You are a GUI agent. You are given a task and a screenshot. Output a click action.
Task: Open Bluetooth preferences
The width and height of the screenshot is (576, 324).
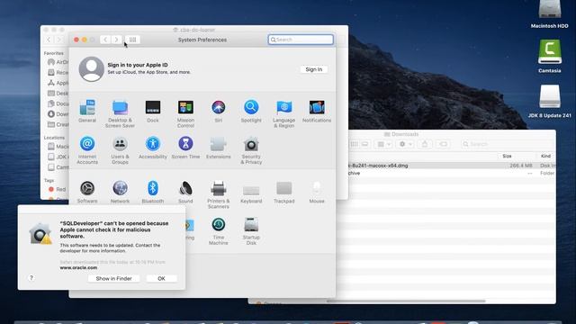click(x=153, y=192)
